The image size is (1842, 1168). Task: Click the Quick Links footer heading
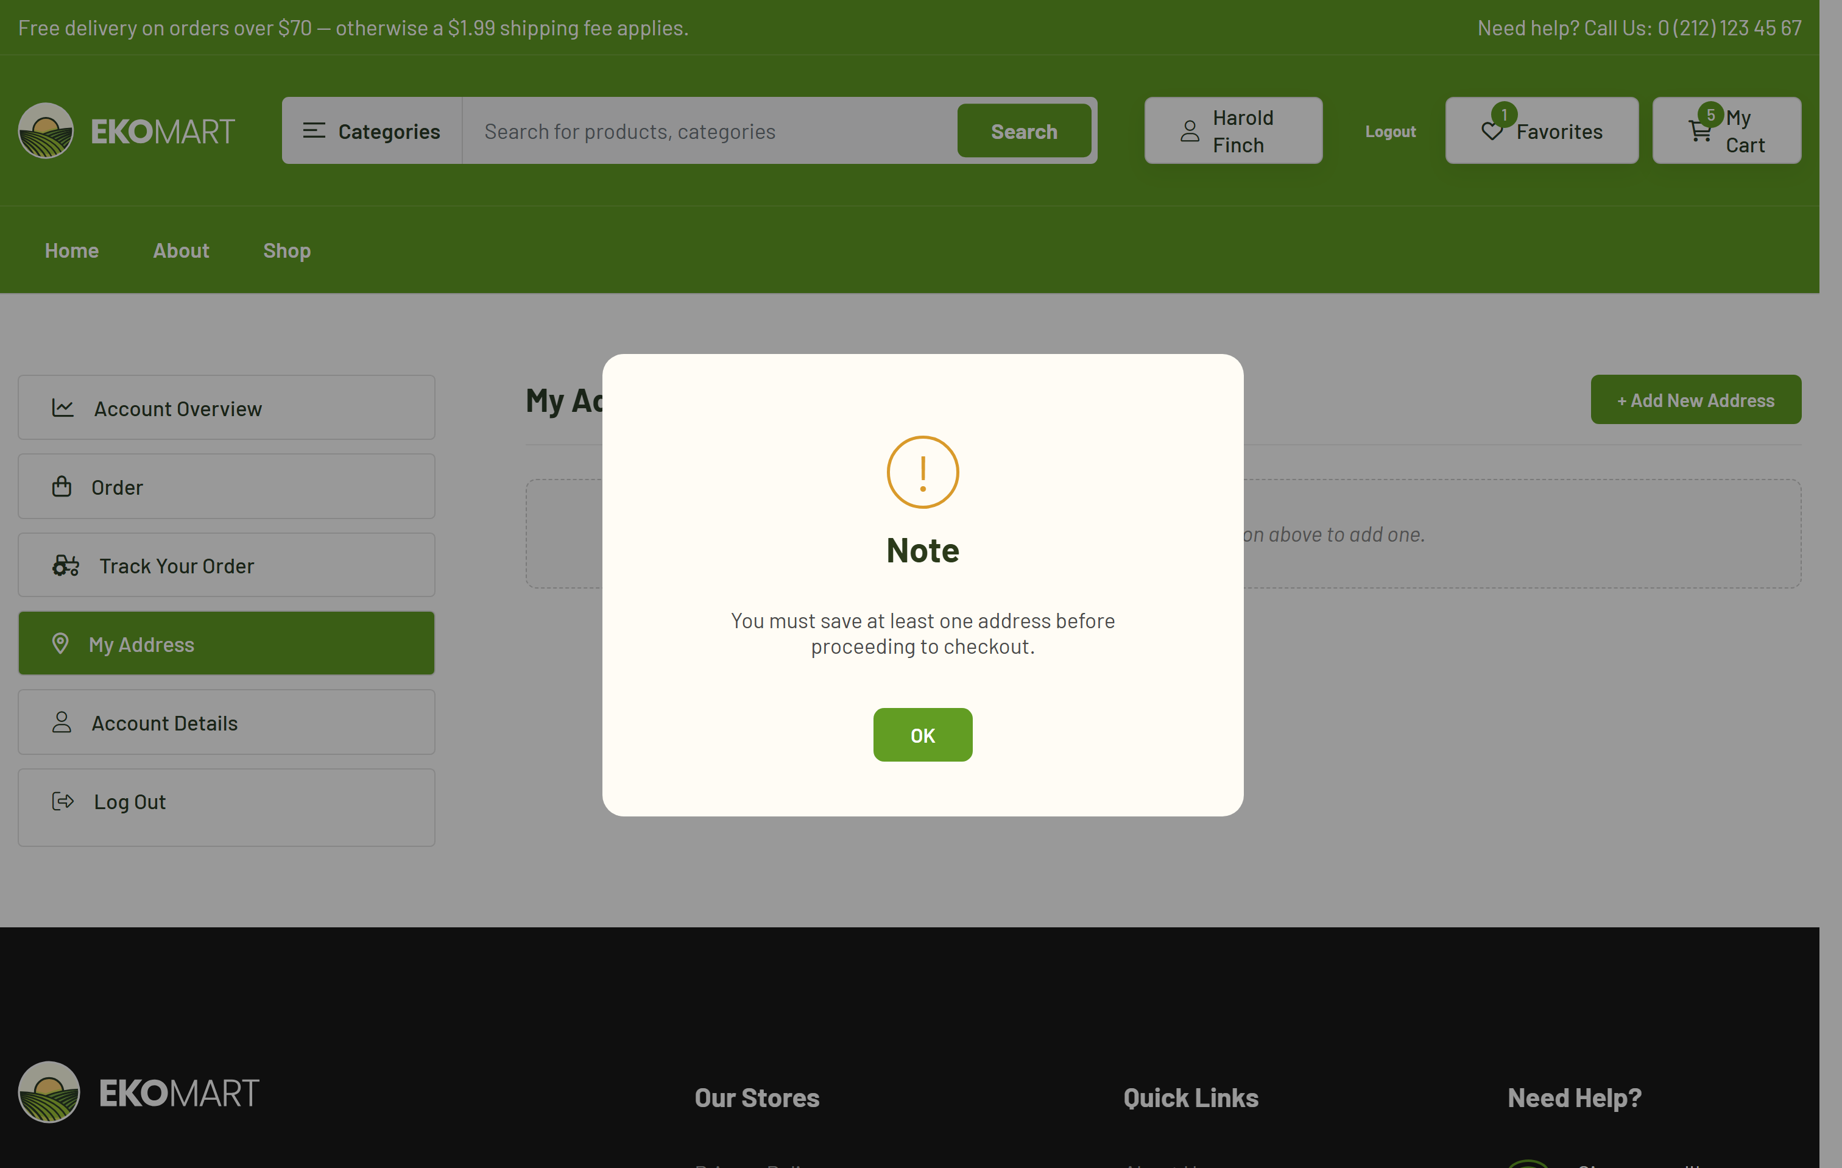point(1190,1097)
